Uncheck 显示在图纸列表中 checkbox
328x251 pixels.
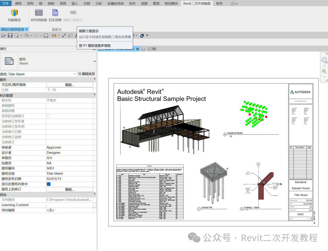point(49,184)
